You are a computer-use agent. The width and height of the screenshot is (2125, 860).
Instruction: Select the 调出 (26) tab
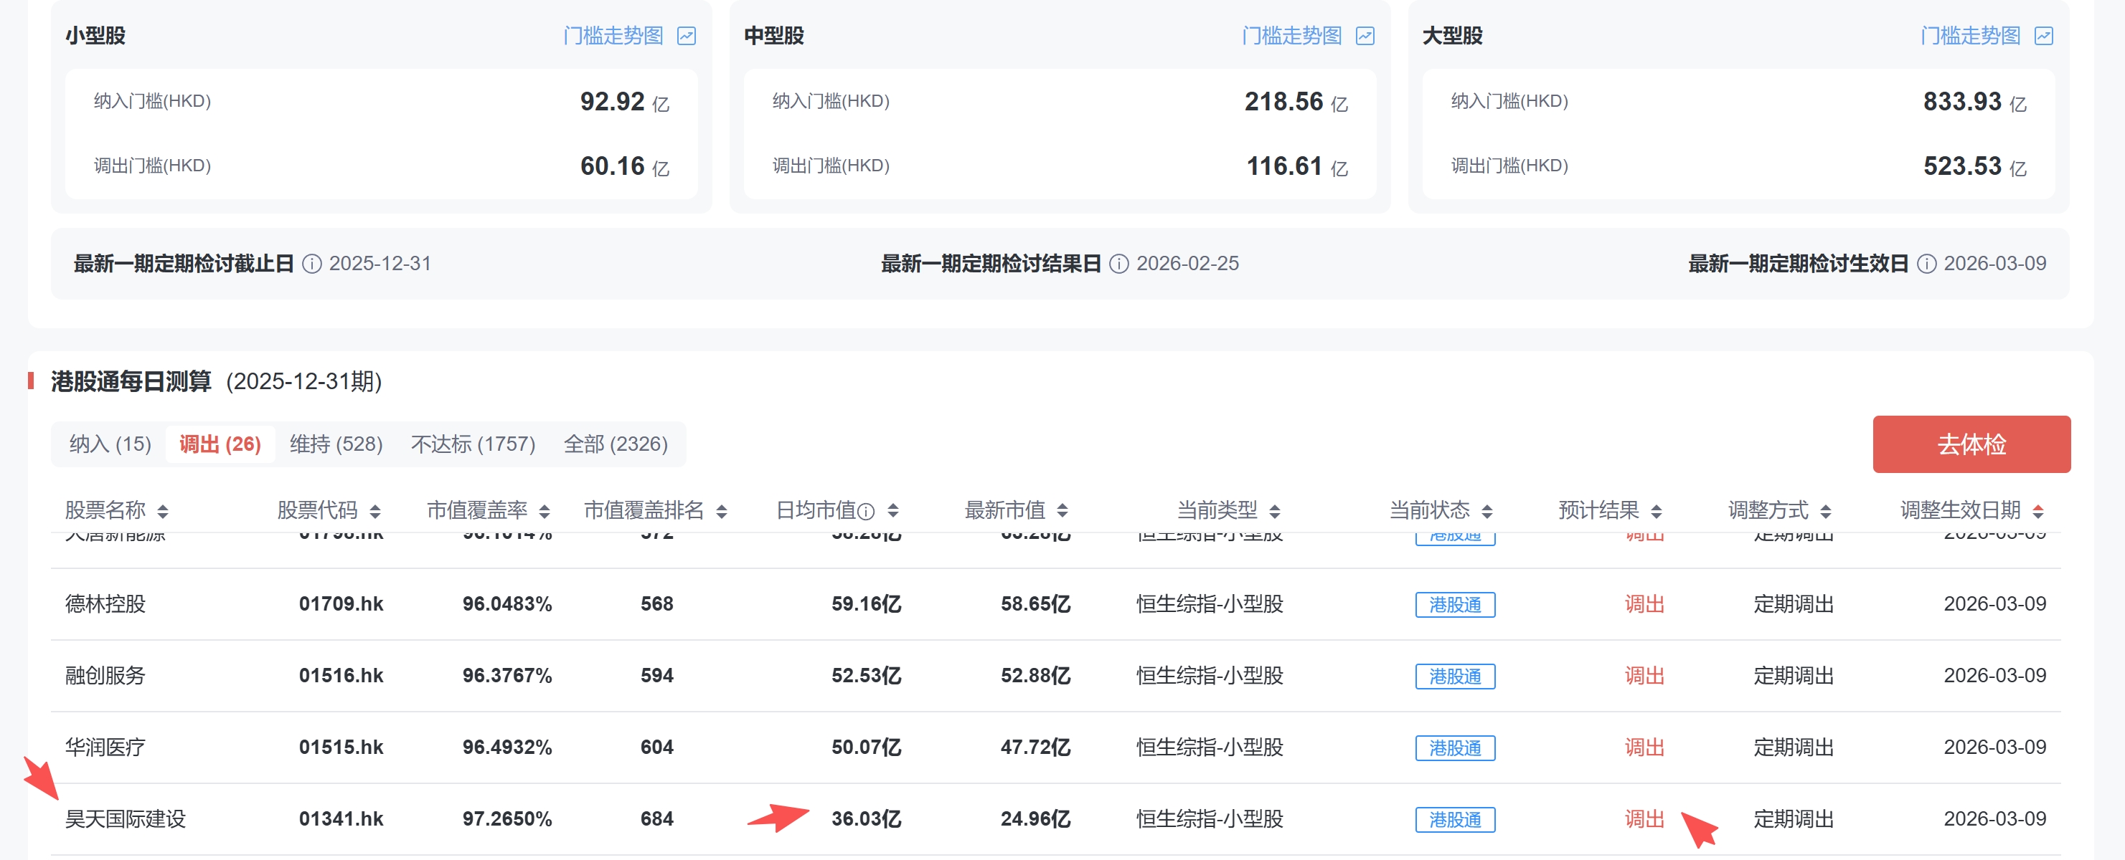coord(220,445)
